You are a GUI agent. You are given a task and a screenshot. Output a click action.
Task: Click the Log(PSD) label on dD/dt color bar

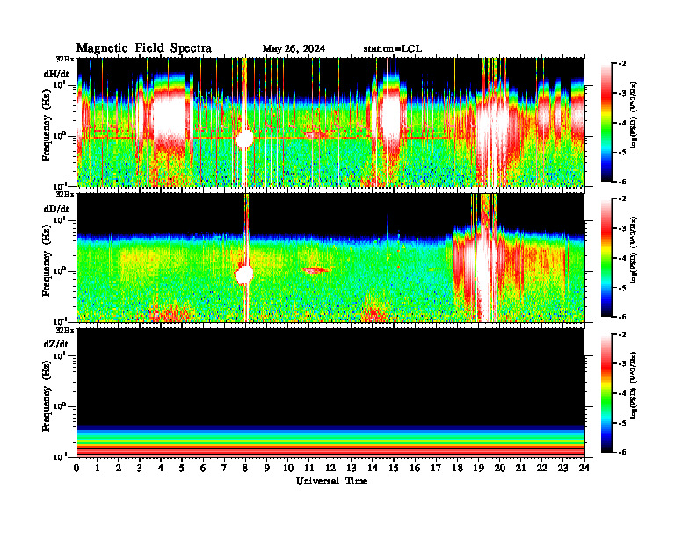coord(634,250)
